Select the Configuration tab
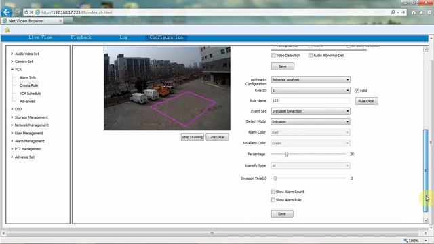 (166, 37)
